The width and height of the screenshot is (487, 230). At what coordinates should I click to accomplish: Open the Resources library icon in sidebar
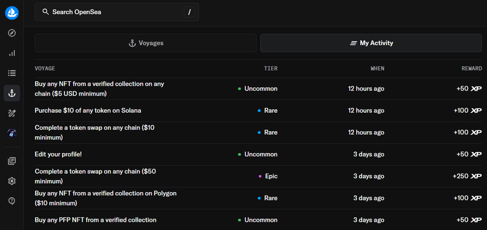click(x=12, y=161)
